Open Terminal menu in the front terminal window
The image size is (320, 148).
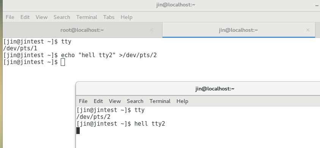[x=160, y=101]
